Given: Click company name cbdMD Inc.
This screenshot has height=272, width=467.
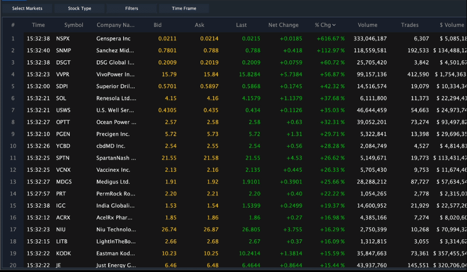Looking at the screenshot, I should tap(111, 146).
